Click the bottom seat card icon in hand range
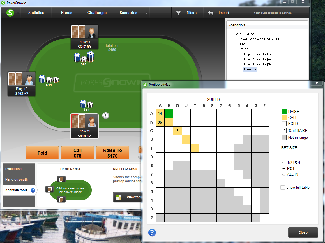Image resolution: width=325 pixels, height=243 pixels. [x=61, y=199]
